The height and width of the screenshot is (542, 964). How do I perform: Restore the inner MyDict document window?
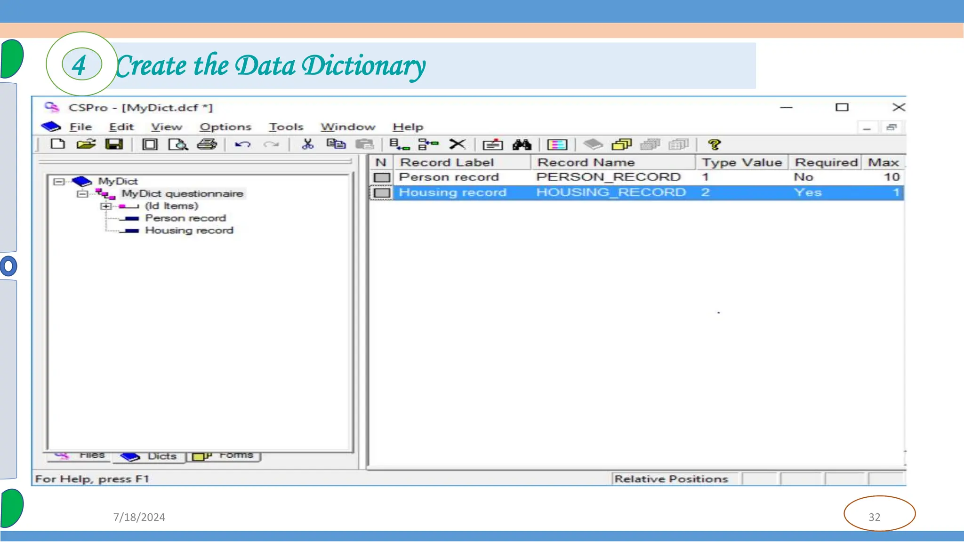pos(891,128)
